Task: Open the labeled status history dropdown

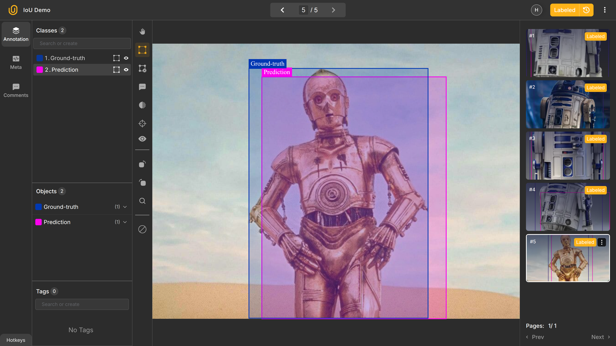Action: [586, 10]
